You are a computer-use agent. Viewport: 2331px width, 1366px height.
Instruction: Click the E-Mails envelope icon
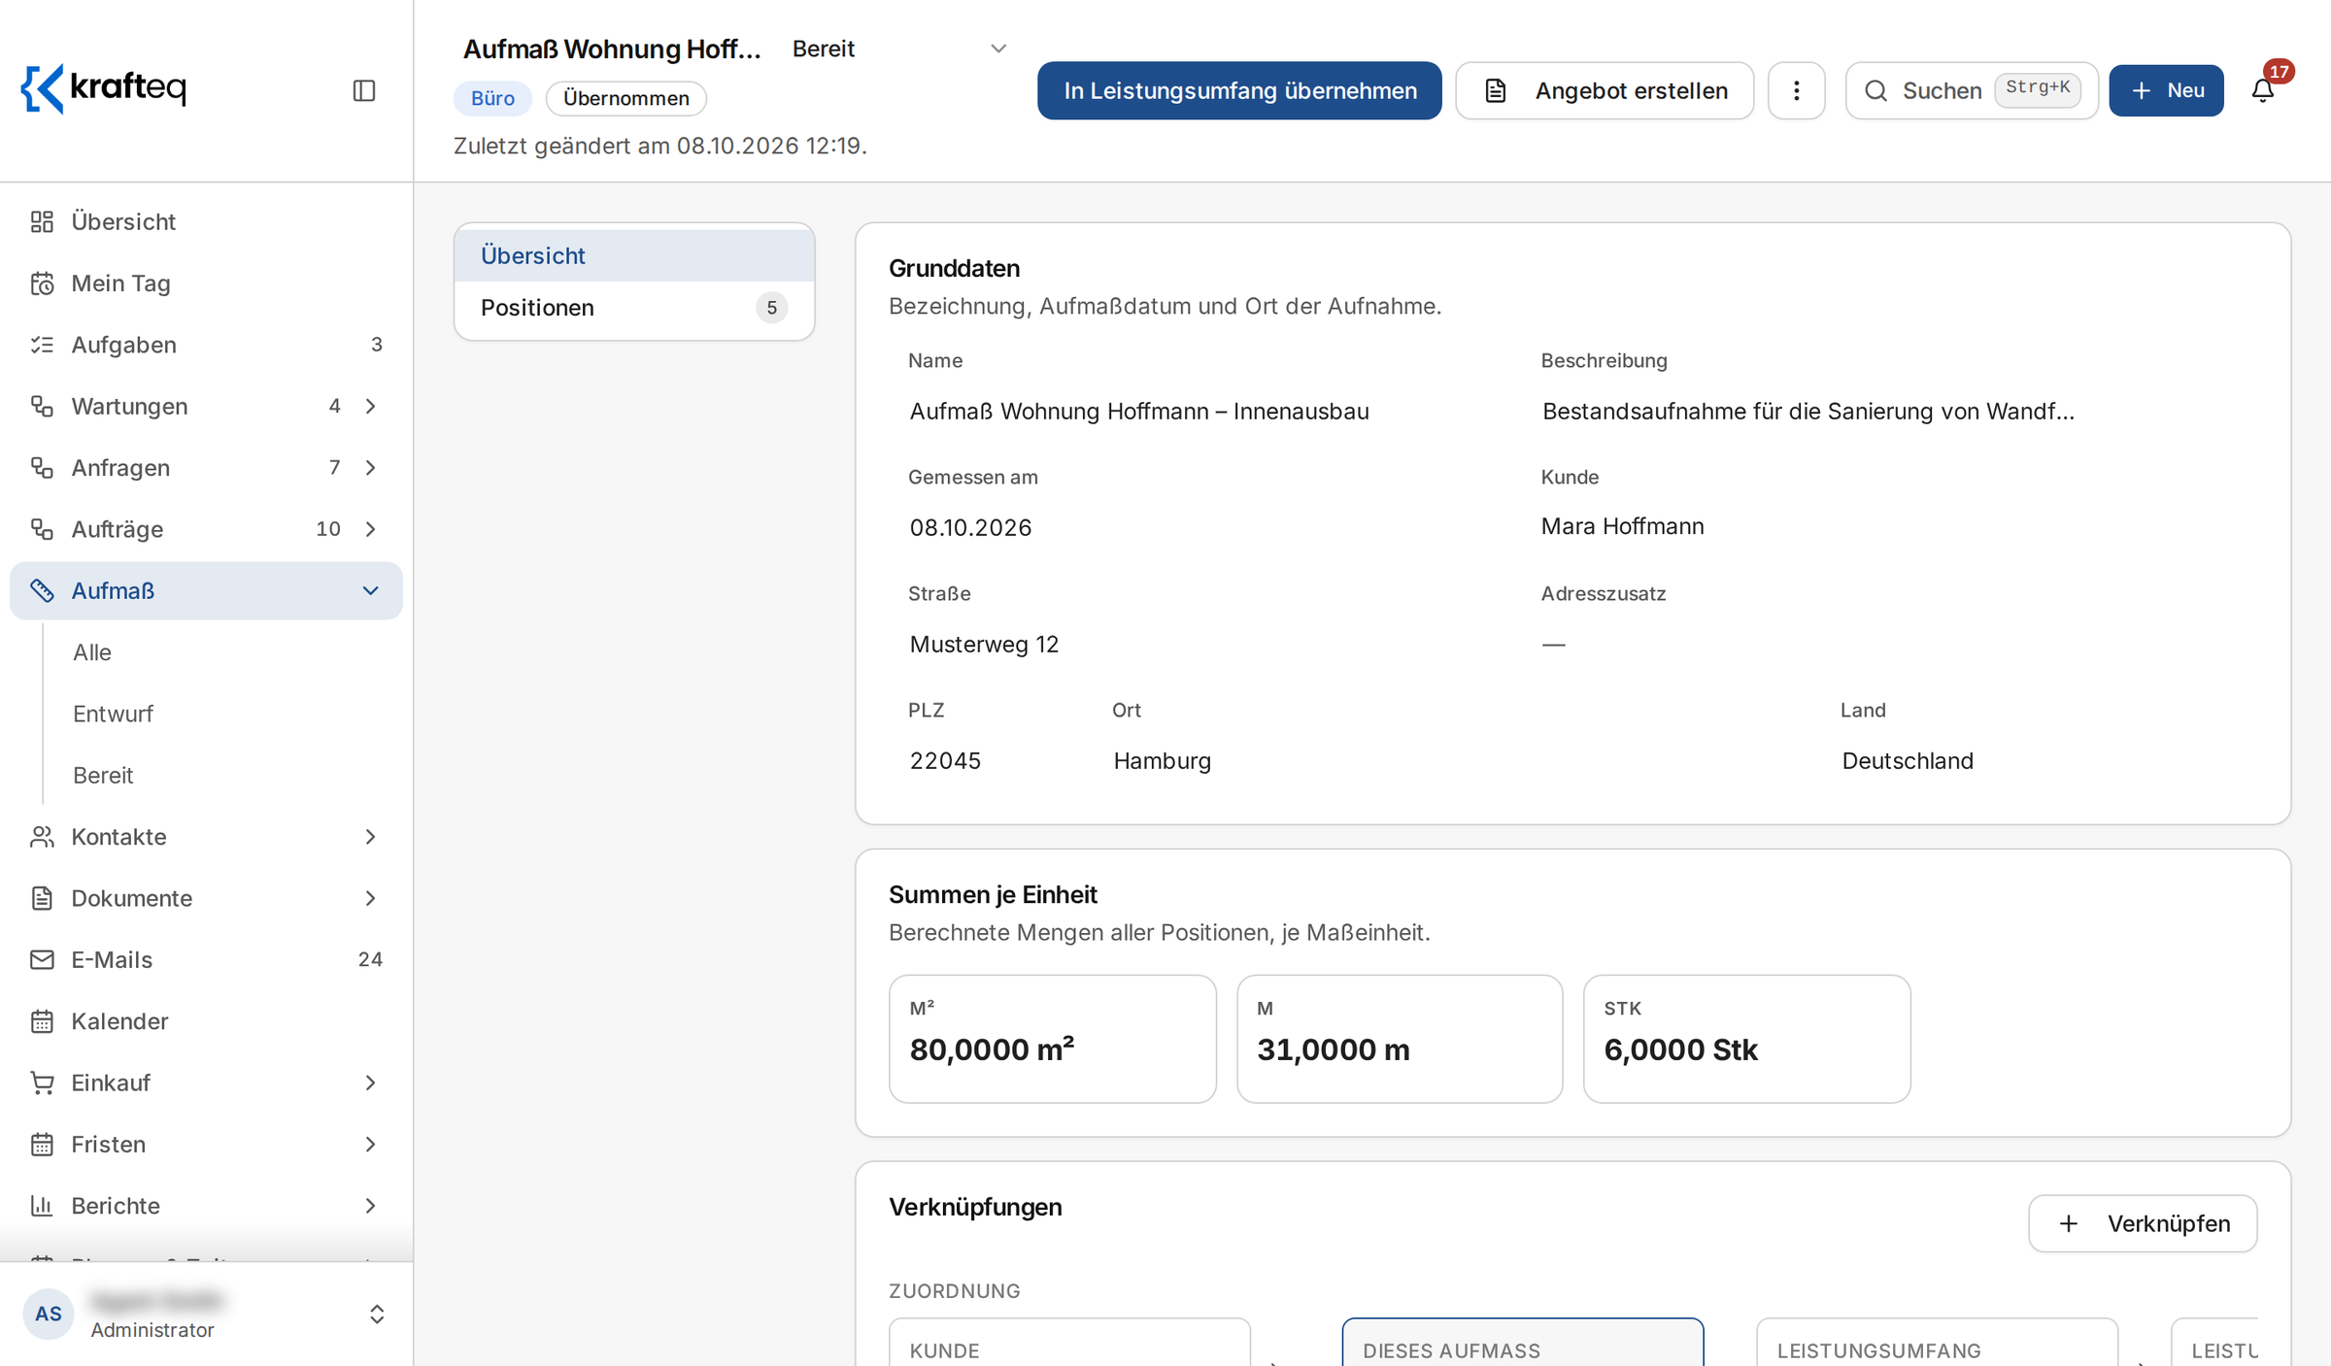pos(42,959)
